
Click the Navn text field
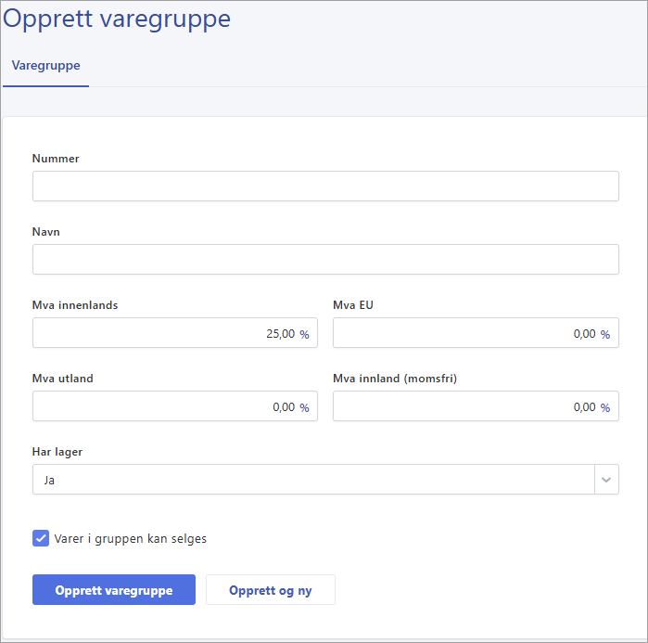coord(325,259)
